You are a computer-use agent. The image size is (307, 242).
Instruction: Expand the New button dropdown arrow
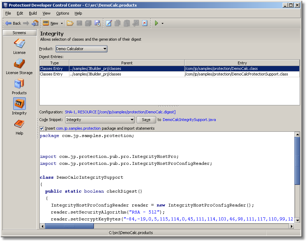62,24
